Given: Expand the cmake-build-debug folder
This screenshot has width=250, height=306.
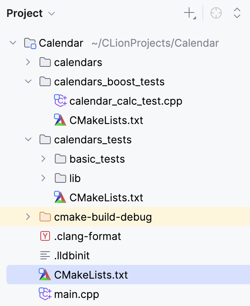Looking at the screenshot, I should point(28,217).
